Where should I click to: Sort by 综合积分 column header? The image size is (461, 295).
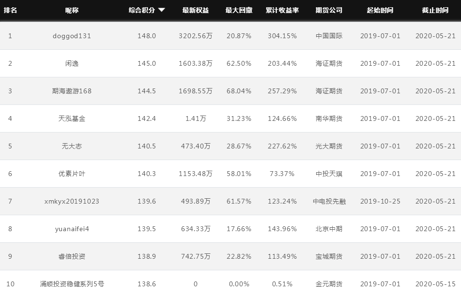coord(142,10)
